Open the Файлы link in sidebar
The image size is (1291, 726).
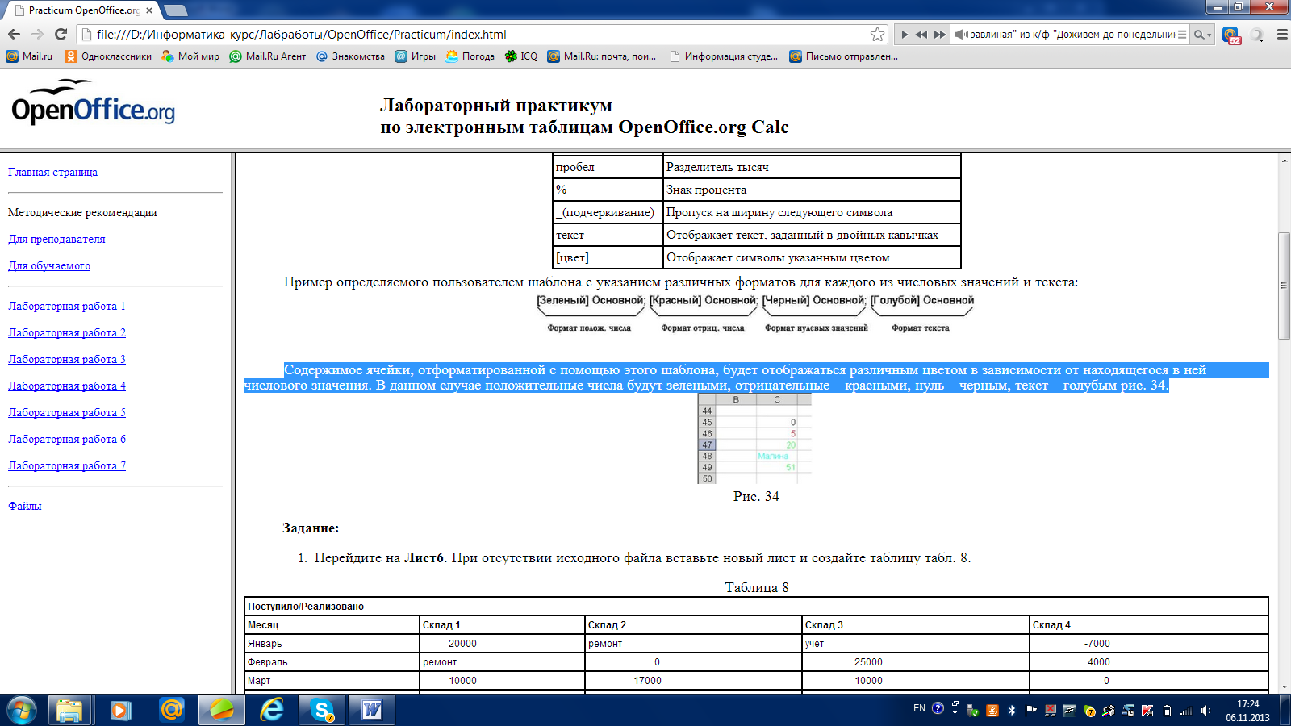[x=25, y=506]
